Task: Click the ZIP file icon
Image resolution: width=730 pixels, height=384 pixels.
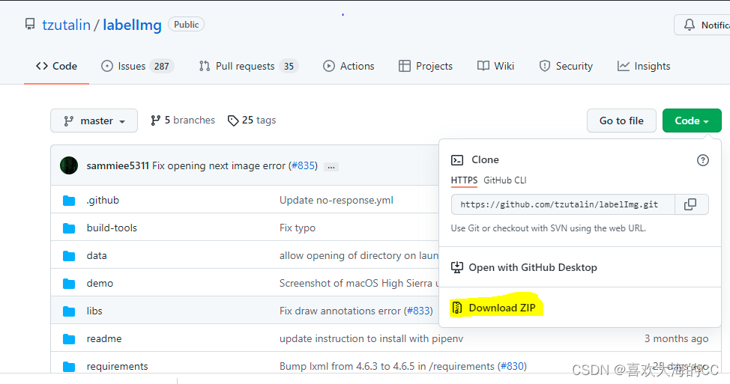Action: (457, 308)
